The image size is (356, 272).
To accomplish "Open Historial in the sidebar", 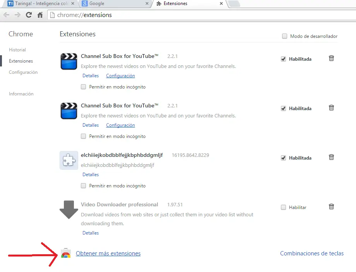I will coord(17,49).
